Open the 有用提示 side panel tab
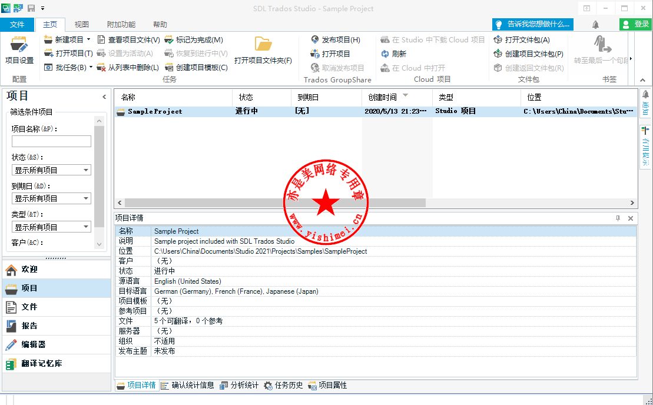 point(645,147)
